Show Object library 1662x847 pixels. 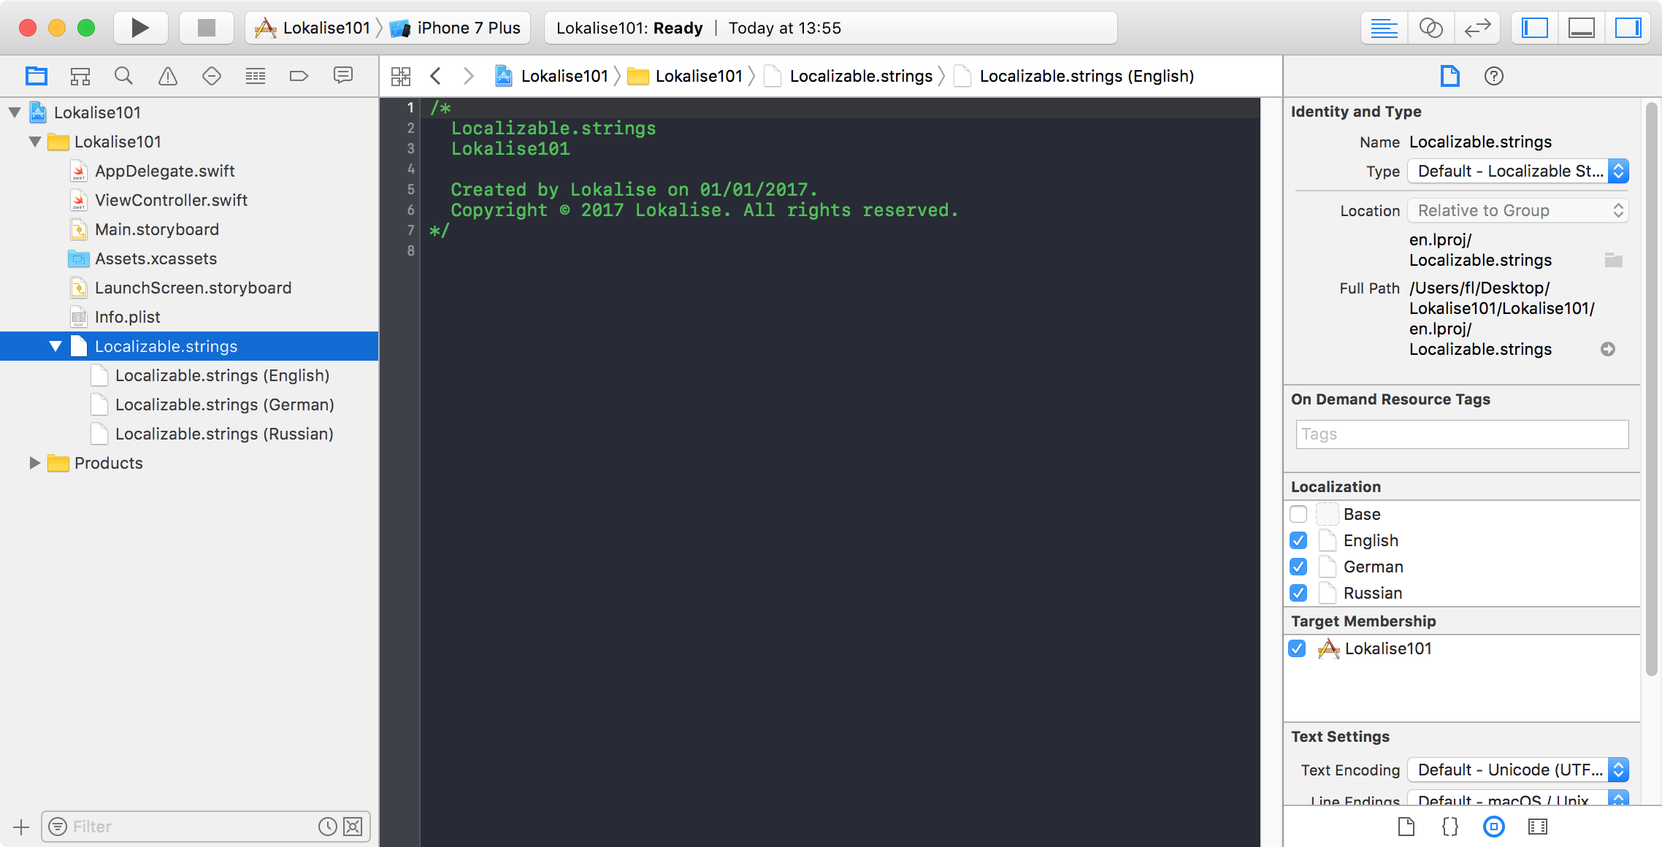(1494, 827)
